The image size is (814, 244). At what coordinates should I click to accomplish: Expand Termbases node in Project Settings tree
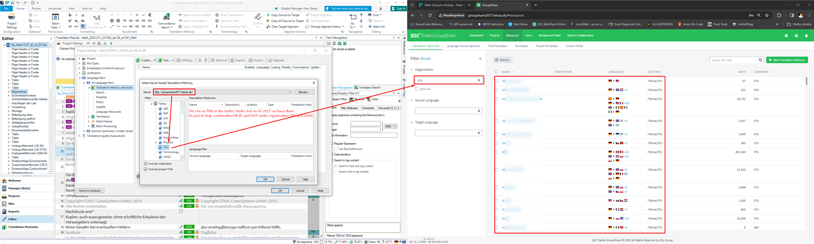point(89,116)
